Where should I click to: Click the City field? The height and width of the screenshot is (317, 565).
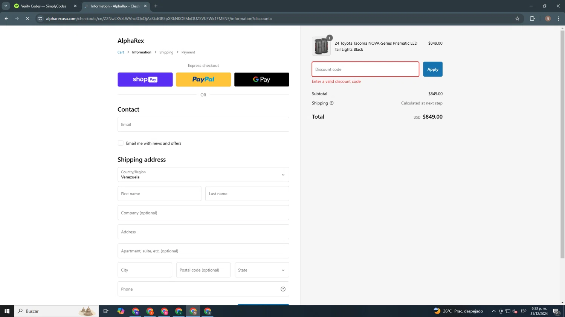tap(145, 270)
